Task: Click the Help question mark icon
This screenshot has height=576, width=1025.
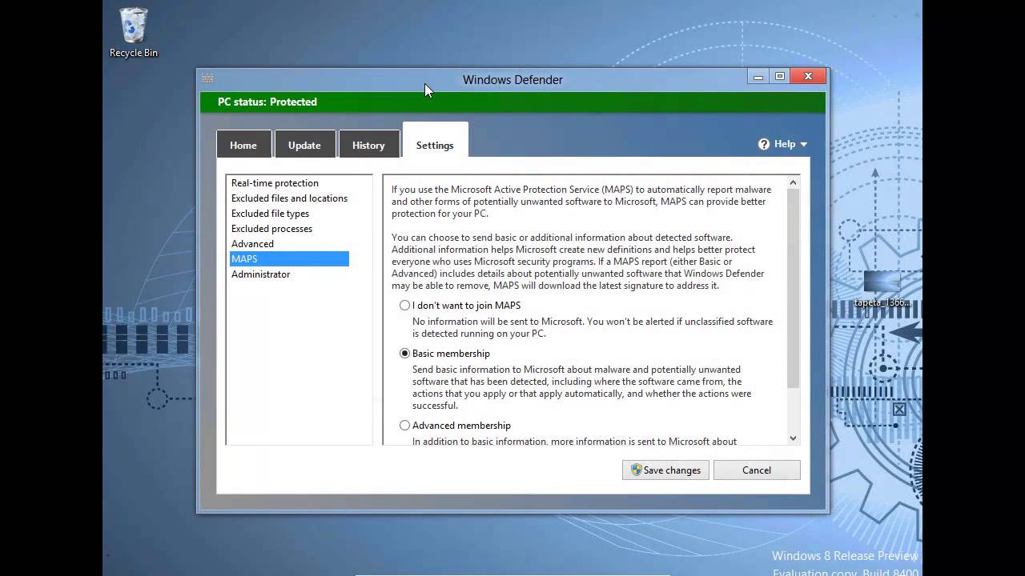Action: coord(764,144)
